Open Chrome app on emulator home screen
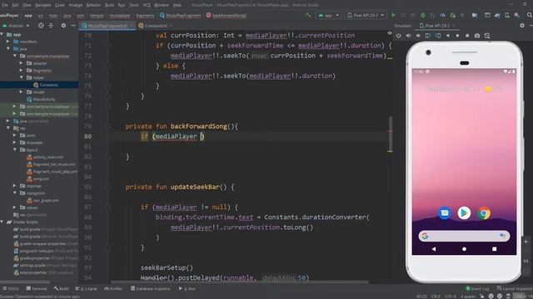This screenshot has width=533, height=299. coord(484,213)
